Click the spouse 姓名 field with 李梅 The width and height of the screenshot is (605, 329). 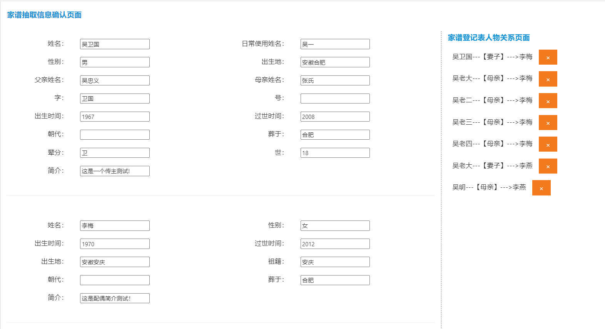point(115,225)
